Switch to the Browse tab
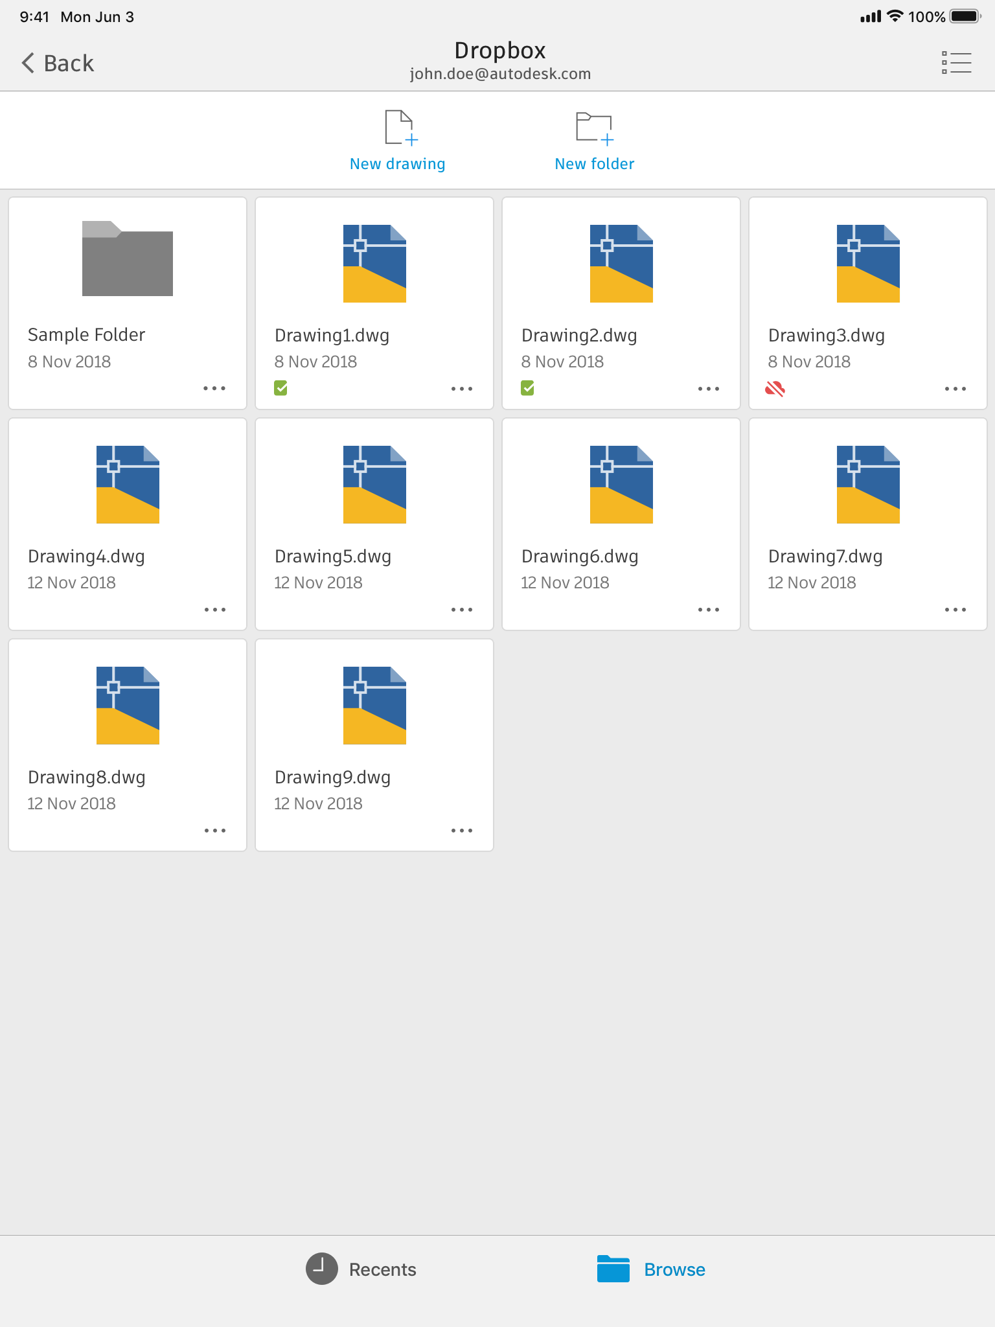The image size is (995, 1327). (651, 1269)
